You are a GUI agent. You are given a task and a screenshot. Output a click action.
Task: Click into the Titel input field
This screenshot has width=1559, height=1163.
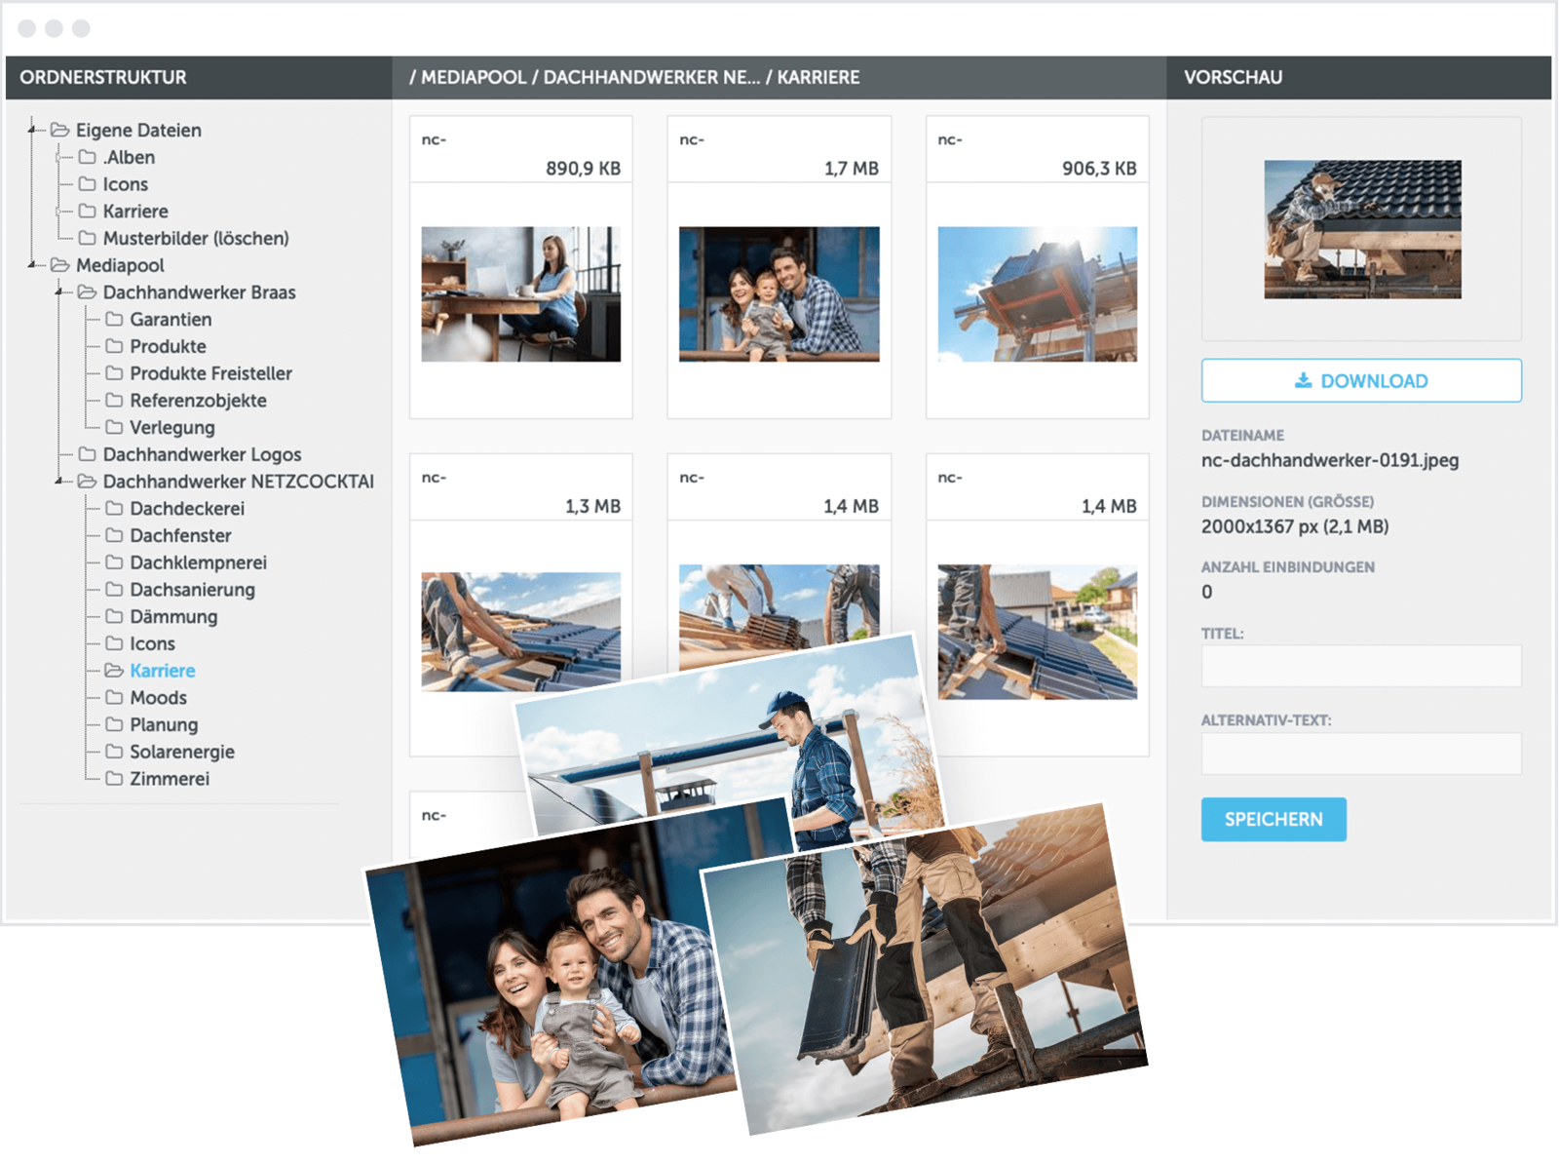point(1360,667)
